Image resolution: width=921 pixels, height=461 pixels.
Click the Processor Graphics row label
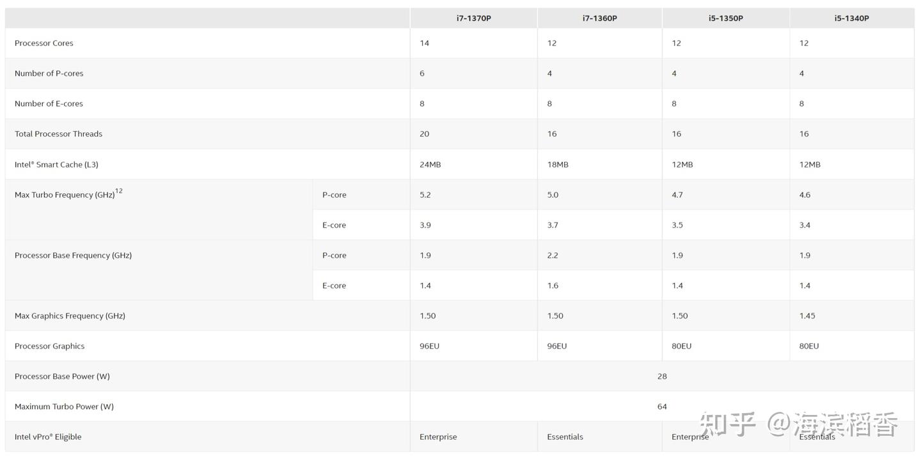[49, 347]
